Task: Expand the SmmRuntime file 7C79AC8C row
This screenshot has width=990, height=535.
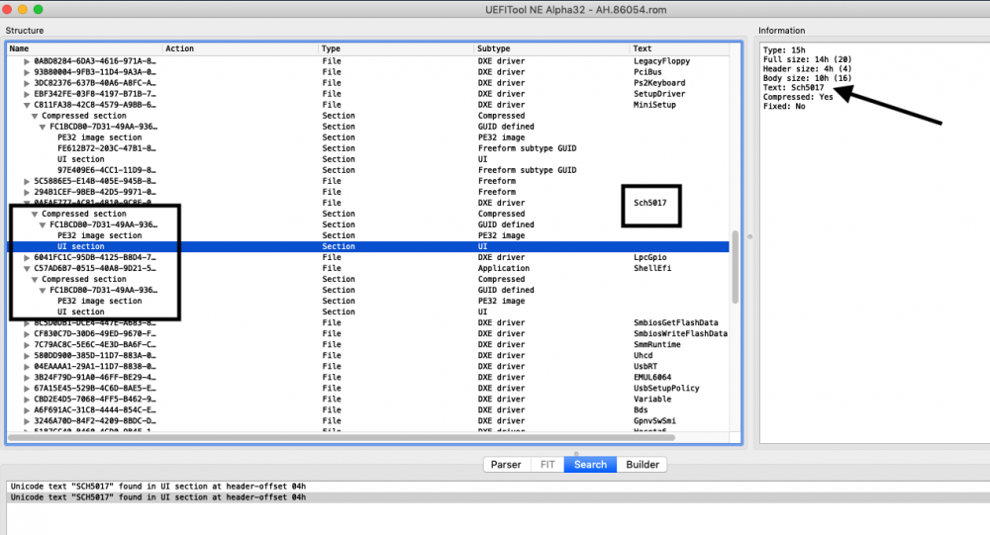Action: (27, 344)
